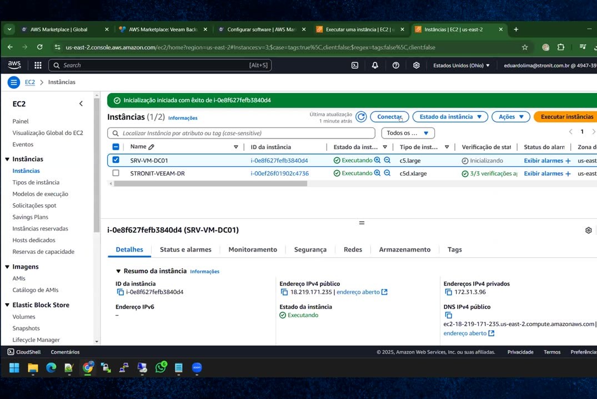Open browser extensions puzzle icon
Screen dimensions: 597x399
pyautogui.click(x=560, y=47)
